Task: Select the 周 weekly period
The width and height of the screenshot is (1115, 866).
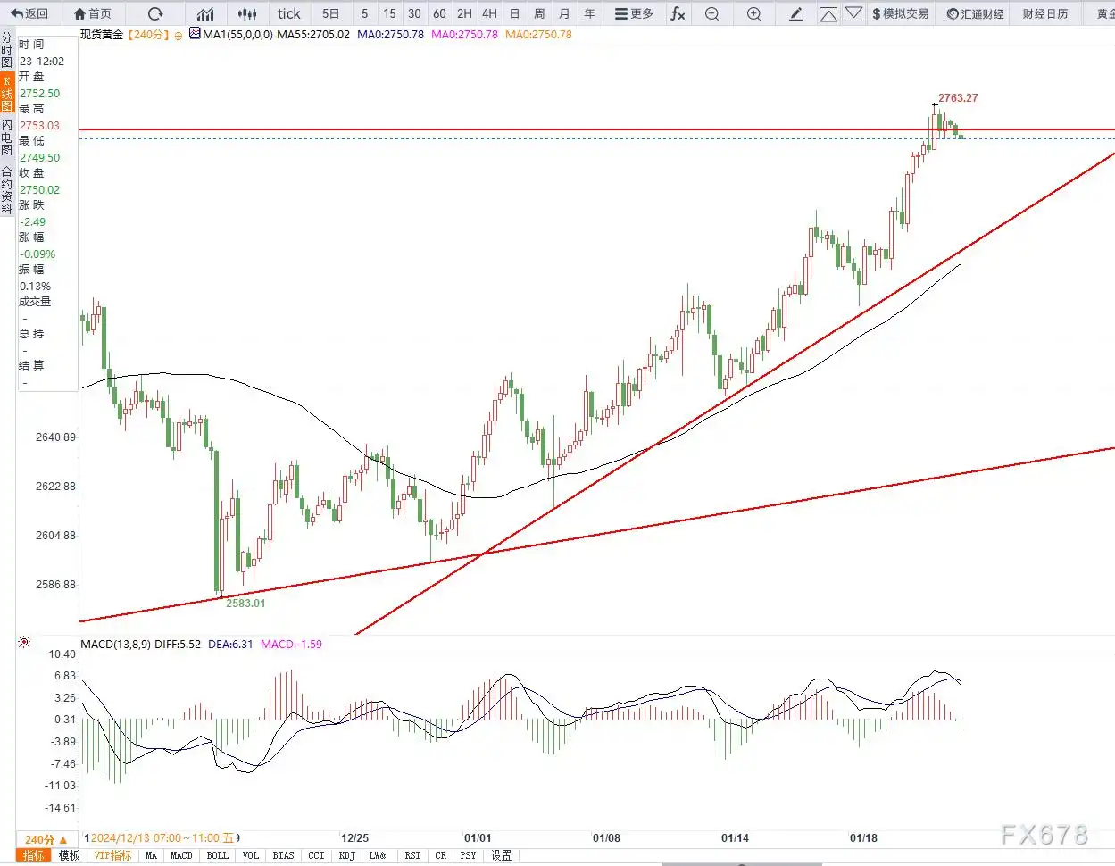Action: [539, 13]
